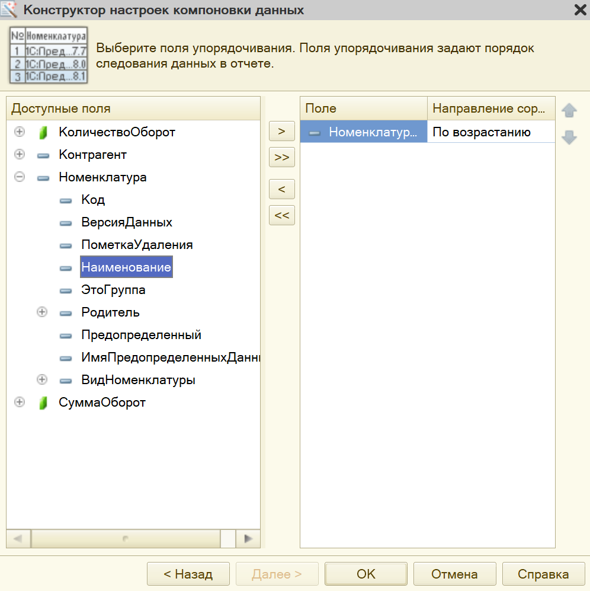Select the ВерсияДанных subfield

(x=127, y=222)
